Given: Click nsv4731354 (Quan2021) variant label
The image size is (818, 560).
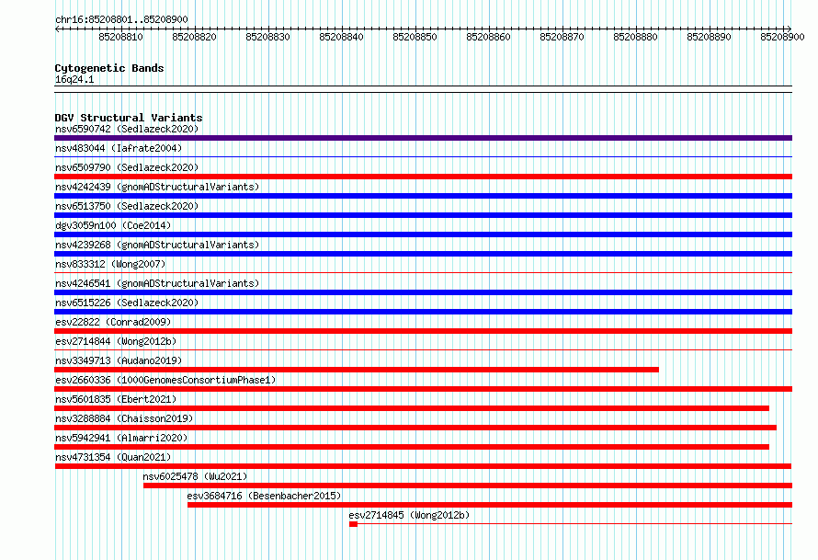Looking at the screenshot, I should 113,457.
